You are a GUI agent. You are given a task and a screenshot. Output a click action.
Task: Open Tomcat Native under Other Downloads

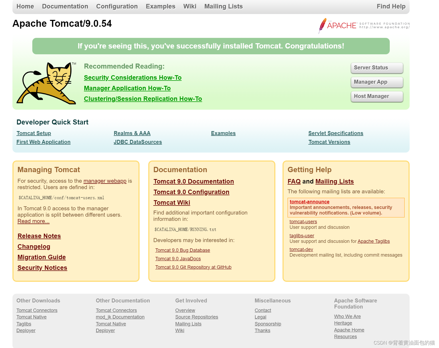pyautogui.click(x=32, y=317)
